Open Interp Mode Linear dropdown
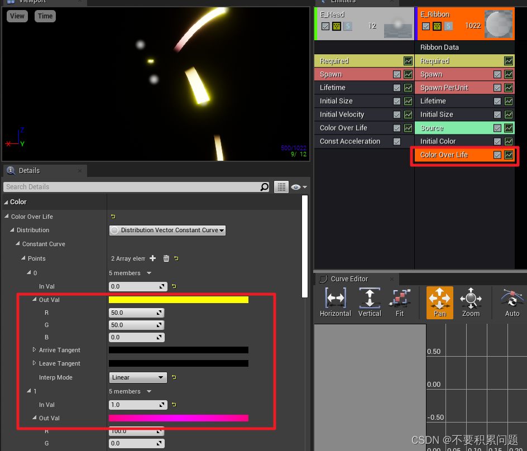Image resolution: width=527 pixels, height=451 pixels. pyautogui.click(x=138, y=377)
